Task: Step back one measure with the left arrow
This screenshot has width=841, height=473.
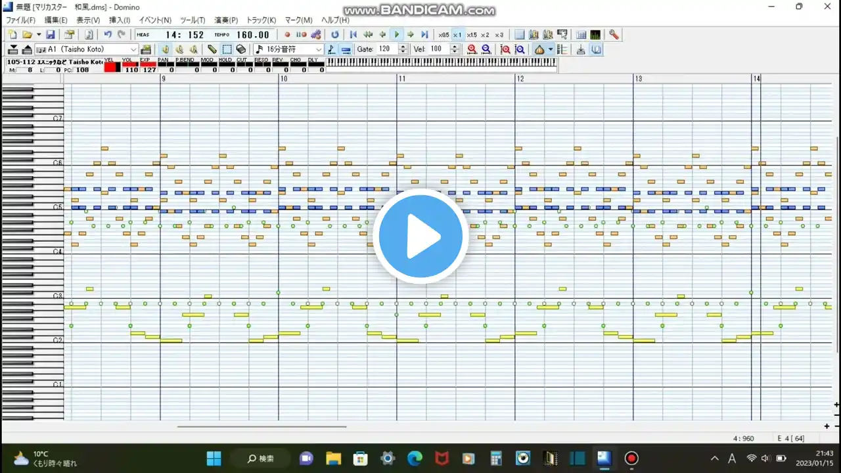Action: click(x=382, y=35)
